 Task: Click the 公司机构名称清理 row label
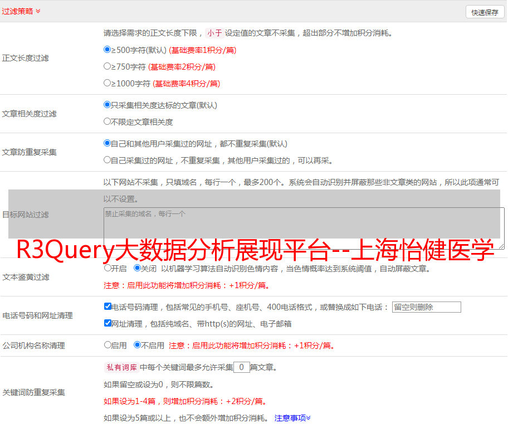[33, 346]
